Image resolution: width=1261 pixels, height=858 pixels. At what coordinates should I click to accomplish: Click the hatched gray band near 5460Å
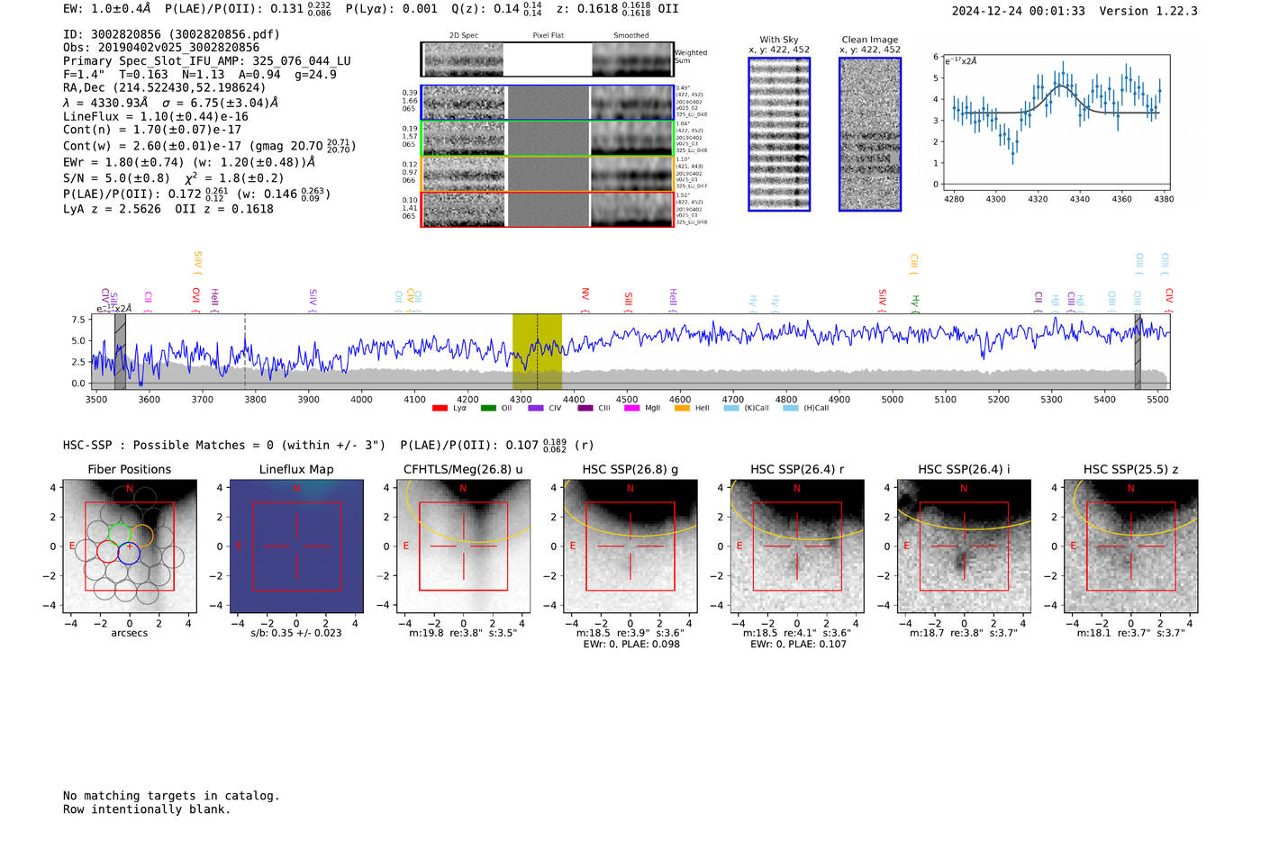click(1138, 352)
